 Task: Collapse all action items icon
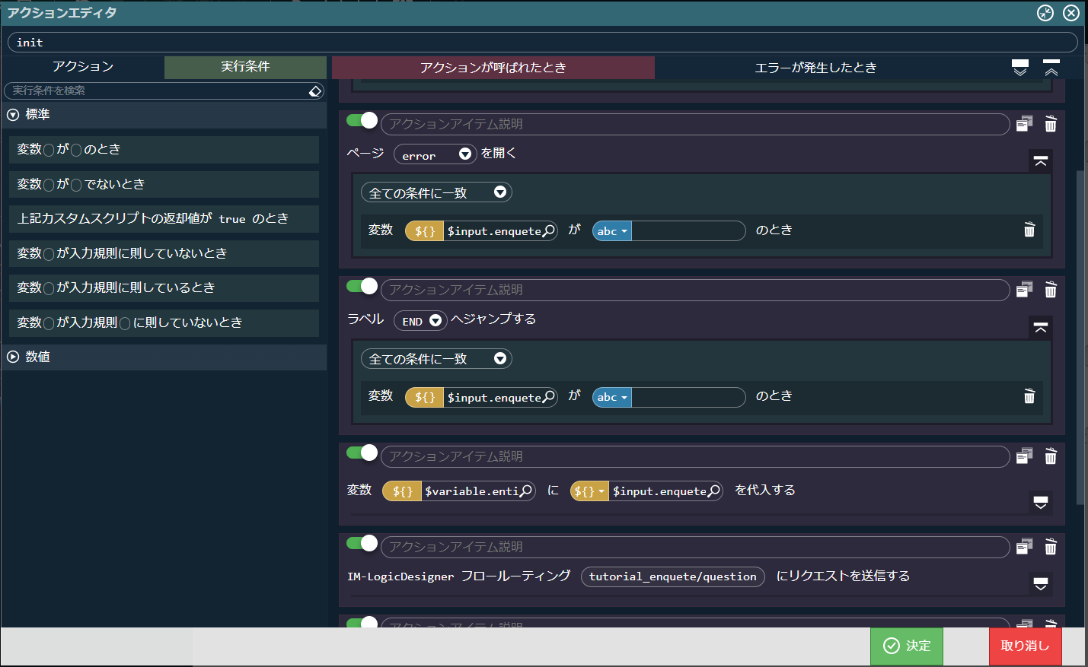pos(1051,68)
